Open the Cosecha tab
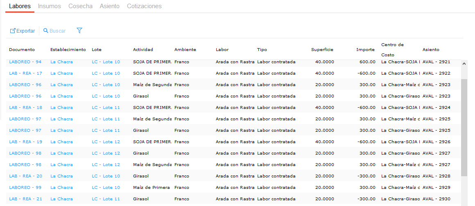Screen dimensions: 475x206 coord(80,6)
